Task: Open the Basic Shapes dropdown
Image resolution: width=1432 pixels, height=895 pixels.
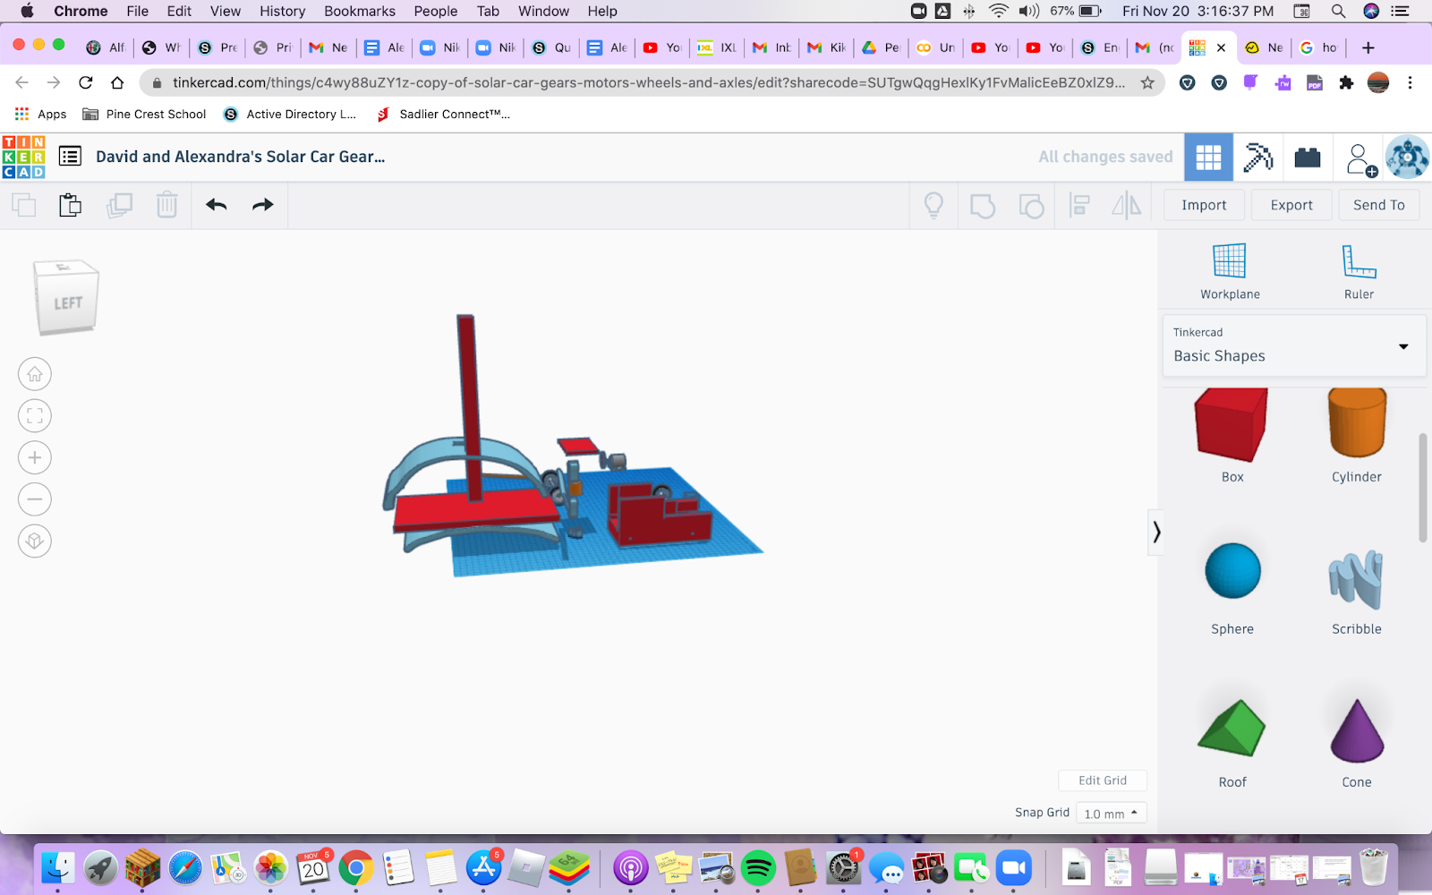Action: (x=1293, y=345)
